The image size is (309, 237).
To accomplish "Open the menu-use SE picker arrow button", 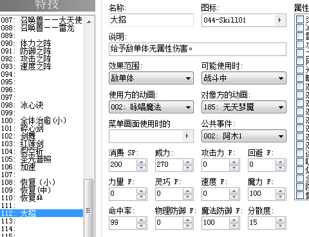I will pyautogui.click(x=187, y=136).
